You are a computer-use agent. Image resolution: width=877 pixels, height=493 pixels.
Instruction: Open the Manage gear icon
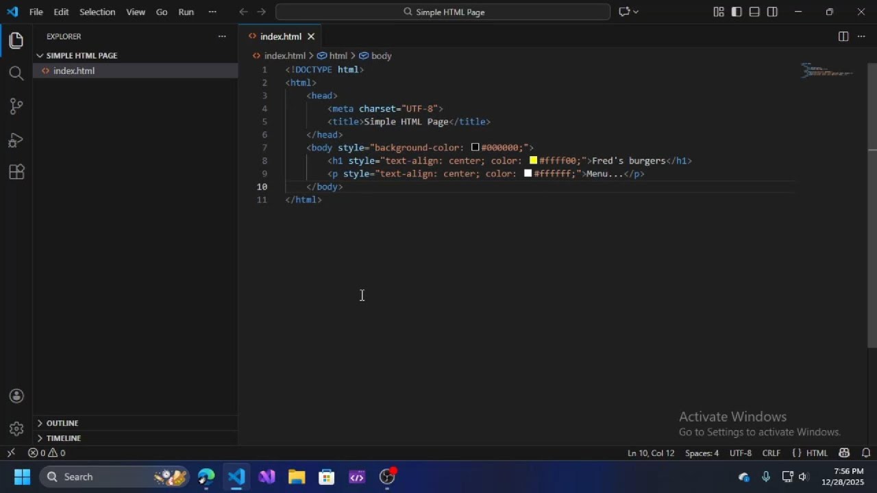pyautogui.click(x=16, y=429)
